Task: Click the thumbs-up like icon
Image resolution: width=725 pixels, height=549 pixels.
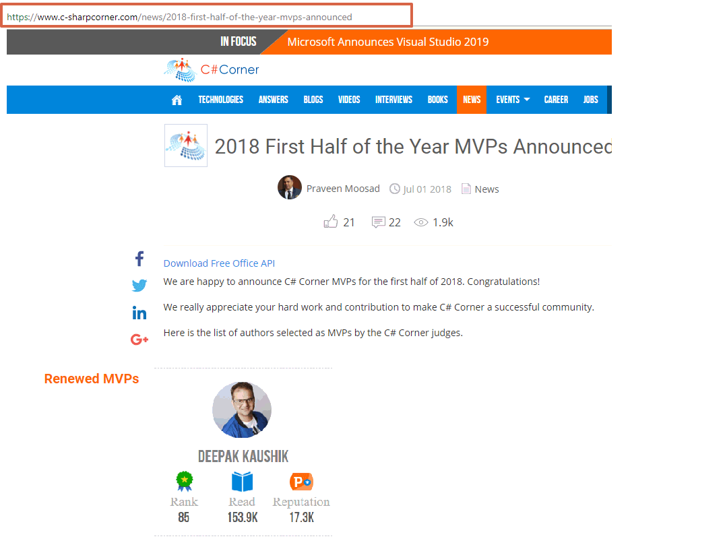Action: click(331, 222)
